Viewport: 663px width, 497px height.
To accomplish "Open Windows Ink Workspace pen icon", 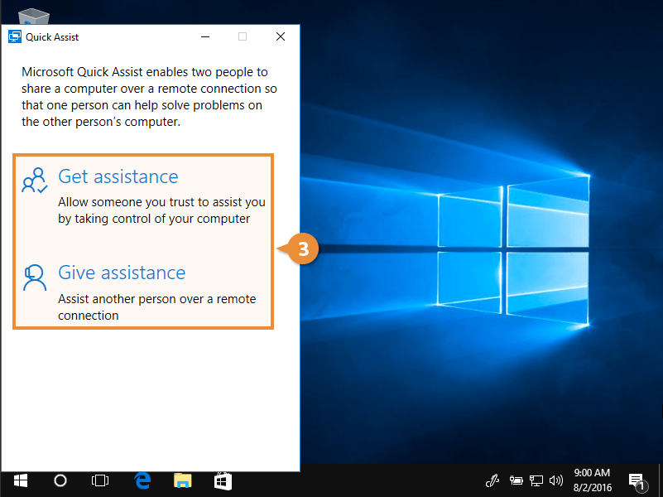I will pos(492,480).
